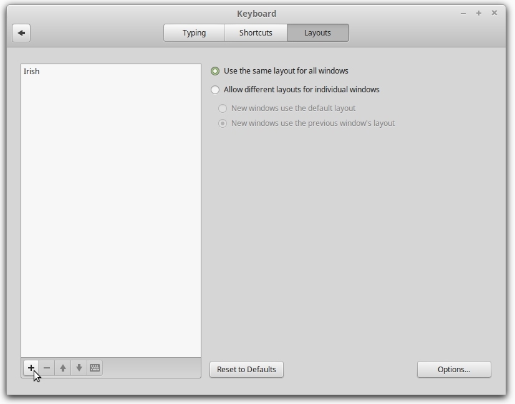Enable 'Allow different layouts for individual windows'
Screen dimensions: 515x404
pyautogui.click(x=215, y=90)
